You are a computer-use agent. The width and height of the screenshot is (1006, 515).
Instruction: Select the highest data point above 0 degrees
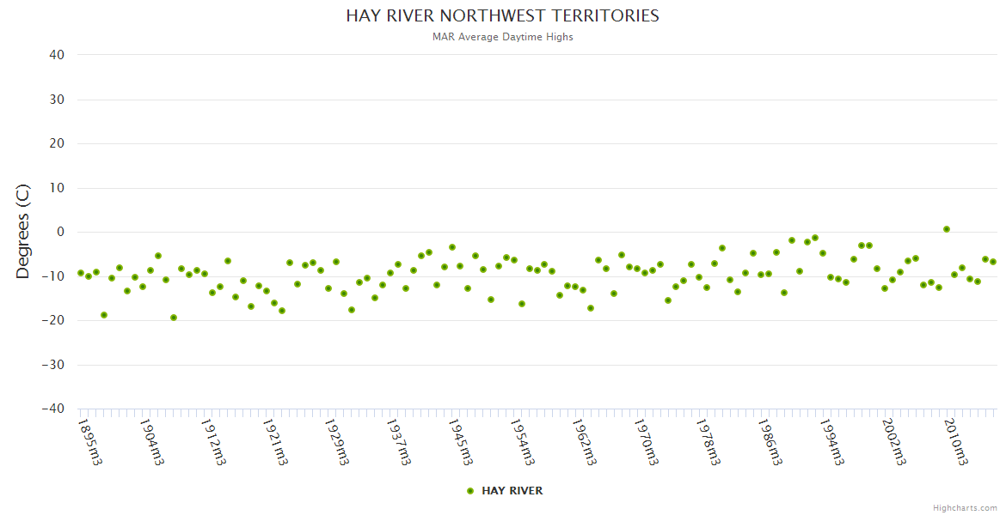(x=946, y=229)
